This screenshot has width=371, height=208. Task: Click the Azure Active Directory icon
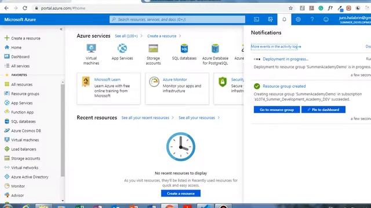[7, 177]
